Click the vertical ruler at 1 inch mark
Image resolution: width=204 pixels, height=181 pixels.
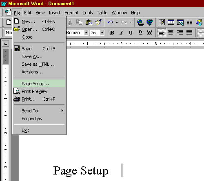[5, 98]
